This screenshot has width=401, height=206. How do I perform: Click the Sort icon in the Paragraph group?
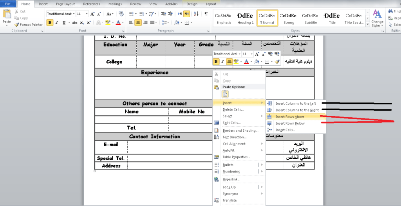click(197, 14)
